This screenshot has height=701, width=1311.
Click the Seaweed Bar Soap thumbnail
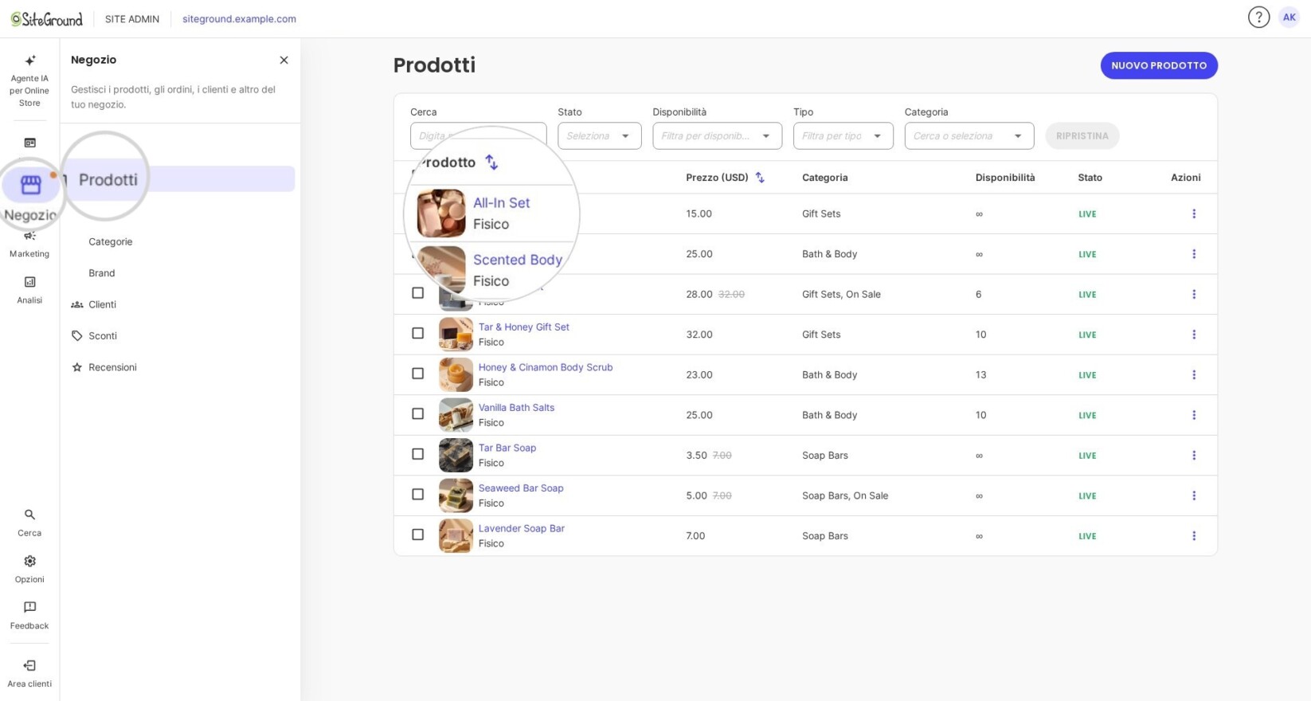point(456,495)
